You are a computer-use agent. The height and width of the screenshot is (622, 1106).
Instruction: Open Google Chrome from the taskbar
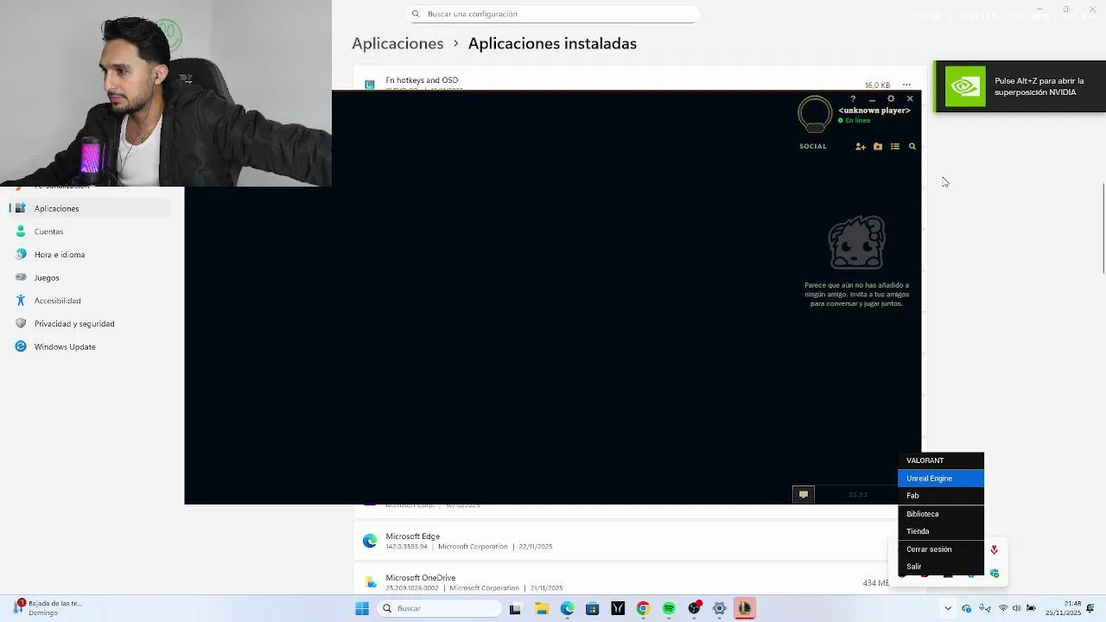tap(643, 608)
